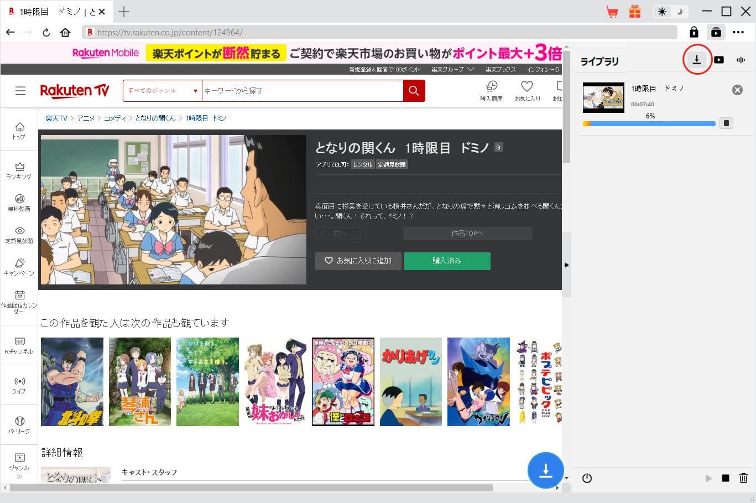
Task: Click the red search magnifier button
Action: point(414,91)
